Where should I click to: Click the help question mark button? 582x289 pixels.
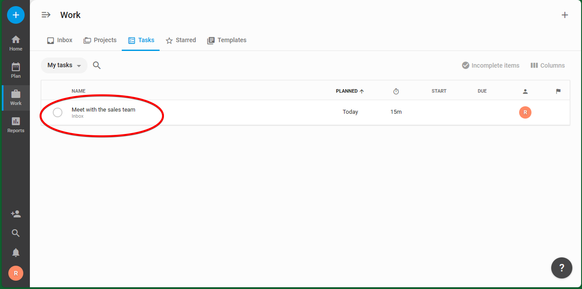point(561,267)
